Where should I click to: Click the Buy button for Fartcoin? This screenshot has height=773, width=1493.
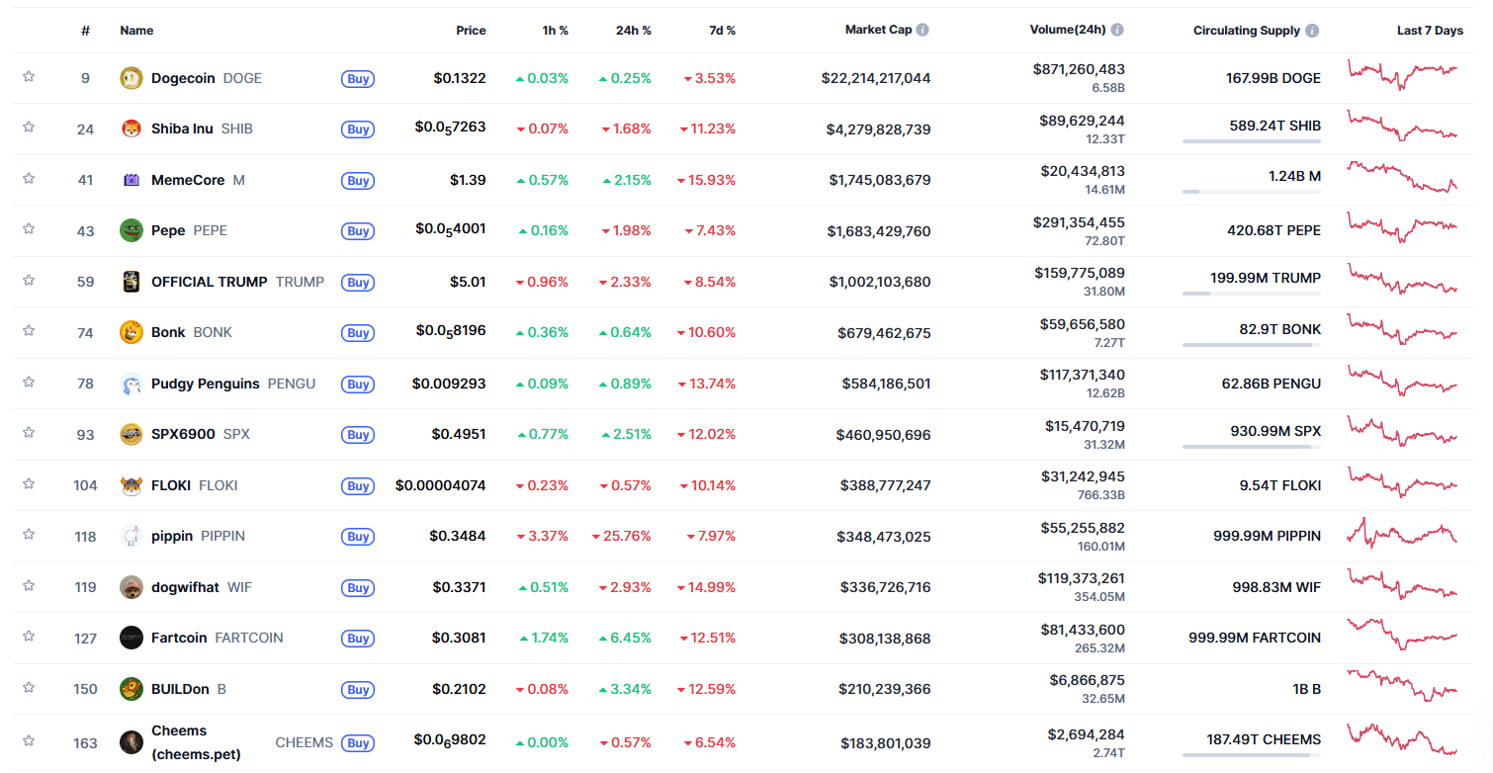pos(357,639)
